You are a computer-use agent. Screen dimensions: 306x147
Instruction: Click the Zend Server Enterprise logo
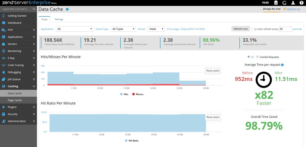29,3
